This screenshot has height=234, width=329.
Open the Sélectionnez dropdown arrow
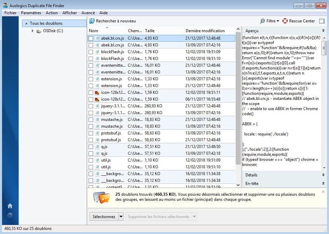pos(121,217)
